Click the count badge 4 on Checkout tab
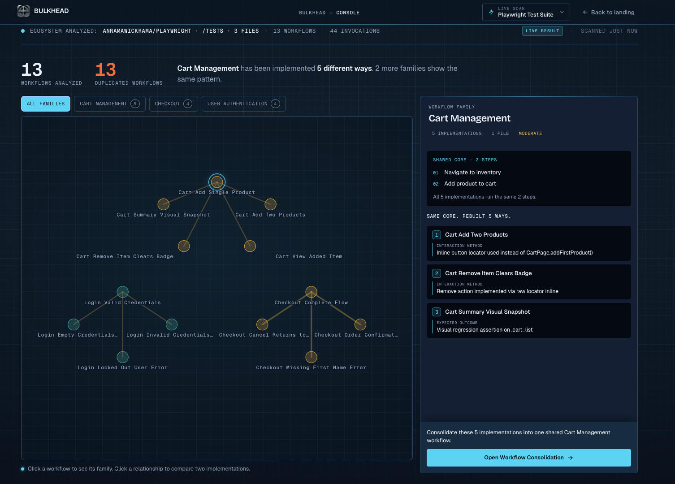The height and width of the screenshot is (484, 675). (x=188, y=104)
